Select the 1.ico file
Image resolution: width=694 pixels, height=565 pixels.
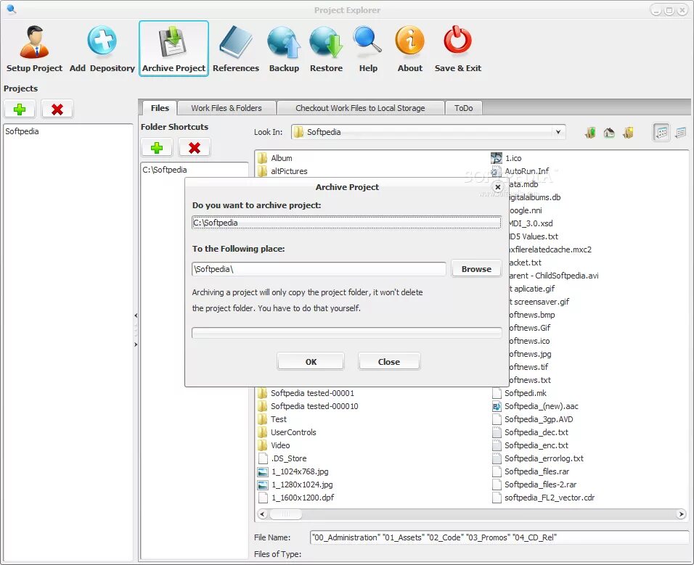pyautogui.click(x=506, y=158)
